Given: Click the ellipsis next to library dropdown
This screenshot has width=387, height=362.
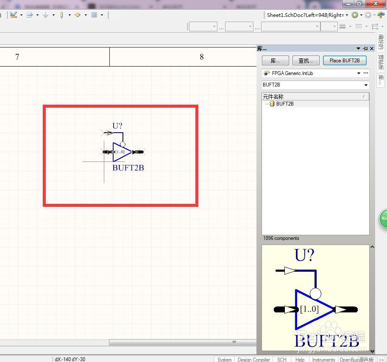Looking at the screenshot, I should click(x=366, y=73).
